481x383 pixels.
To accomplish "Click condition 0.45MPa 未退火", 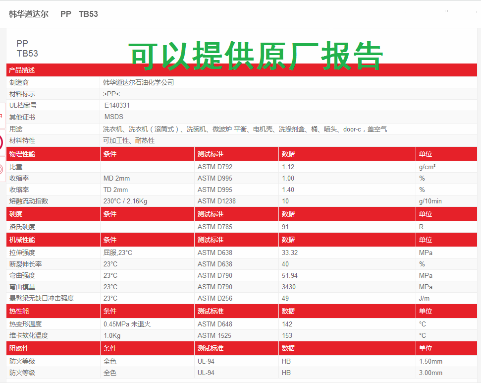I will (127, 324).
